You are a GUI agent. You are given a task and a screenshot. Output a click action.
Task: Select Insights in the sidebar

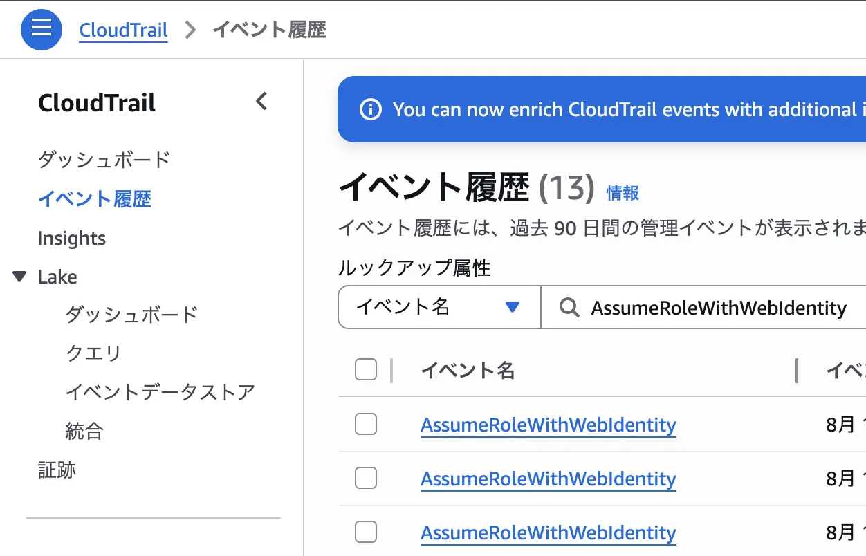pos(71,238)
